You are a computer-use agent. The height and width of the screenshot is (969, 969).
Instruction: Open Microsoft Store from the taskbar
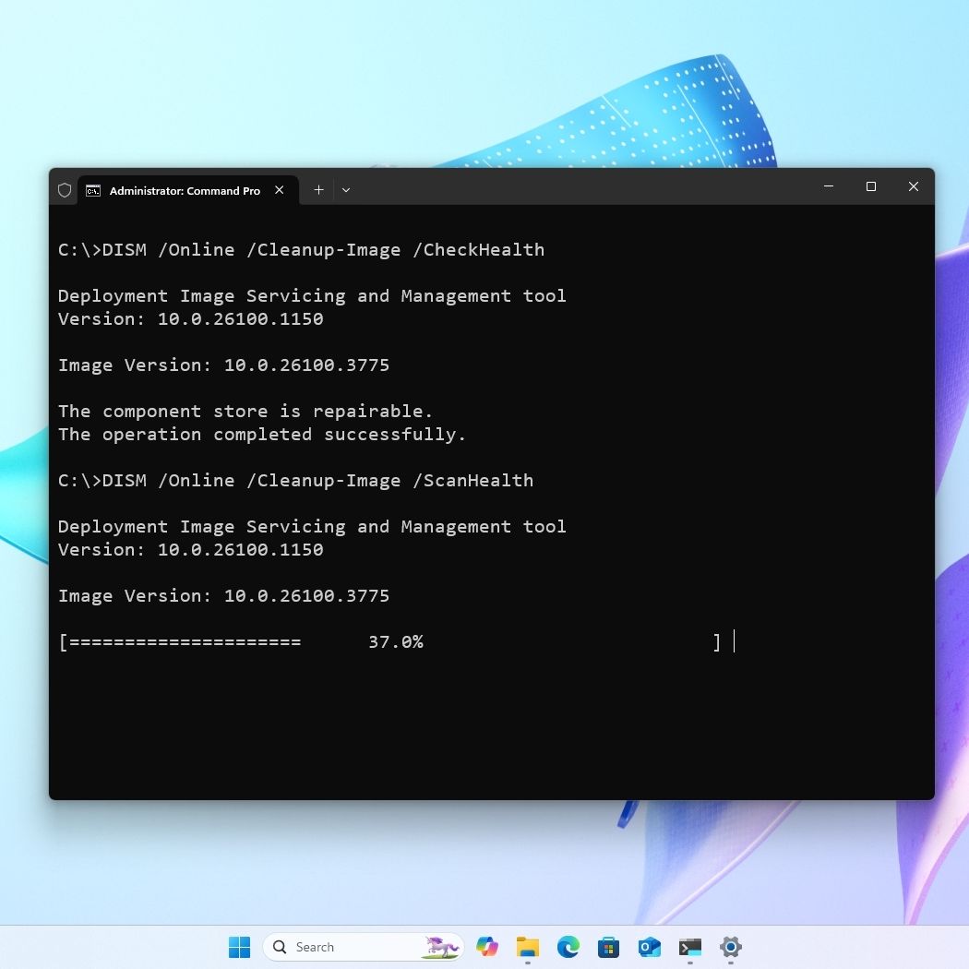(609, 947)
